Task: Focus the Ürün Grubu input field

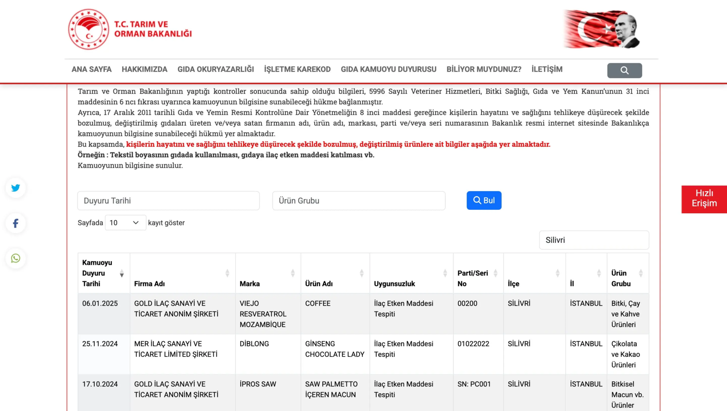Action: point(359,201)
